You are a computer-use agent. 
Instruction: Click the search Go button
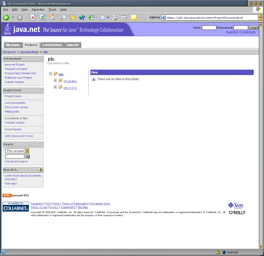(x=28, y=156)
